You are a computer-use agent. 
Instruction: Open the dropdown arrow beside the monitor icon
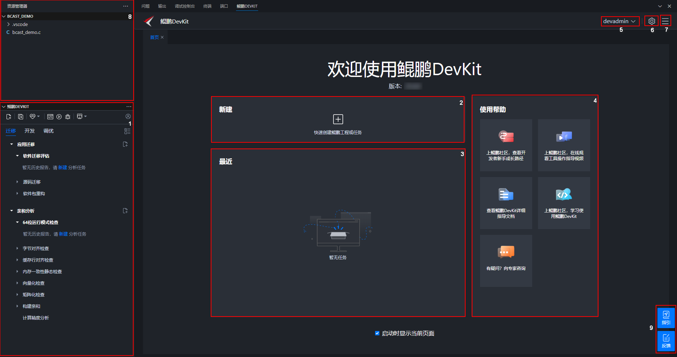pos(85,116)
